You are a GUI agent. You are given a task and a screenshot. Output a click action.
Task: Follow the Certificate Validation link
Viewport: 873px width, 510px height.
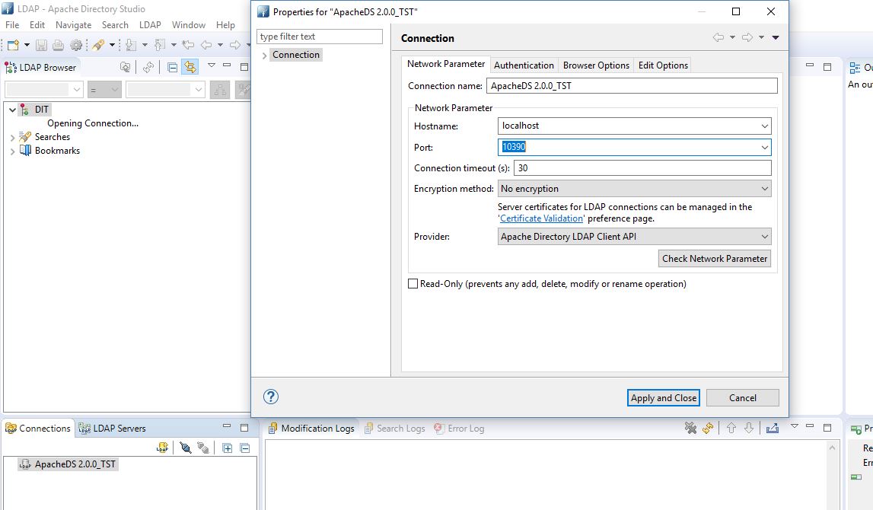click(541, 218)
